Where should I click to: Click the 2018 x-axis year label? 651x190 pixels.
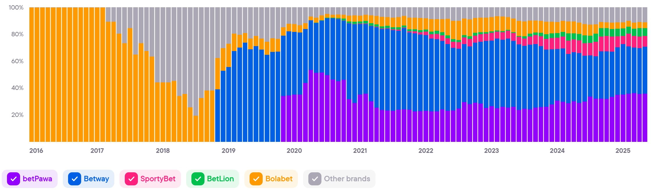(x=163, y=151)
